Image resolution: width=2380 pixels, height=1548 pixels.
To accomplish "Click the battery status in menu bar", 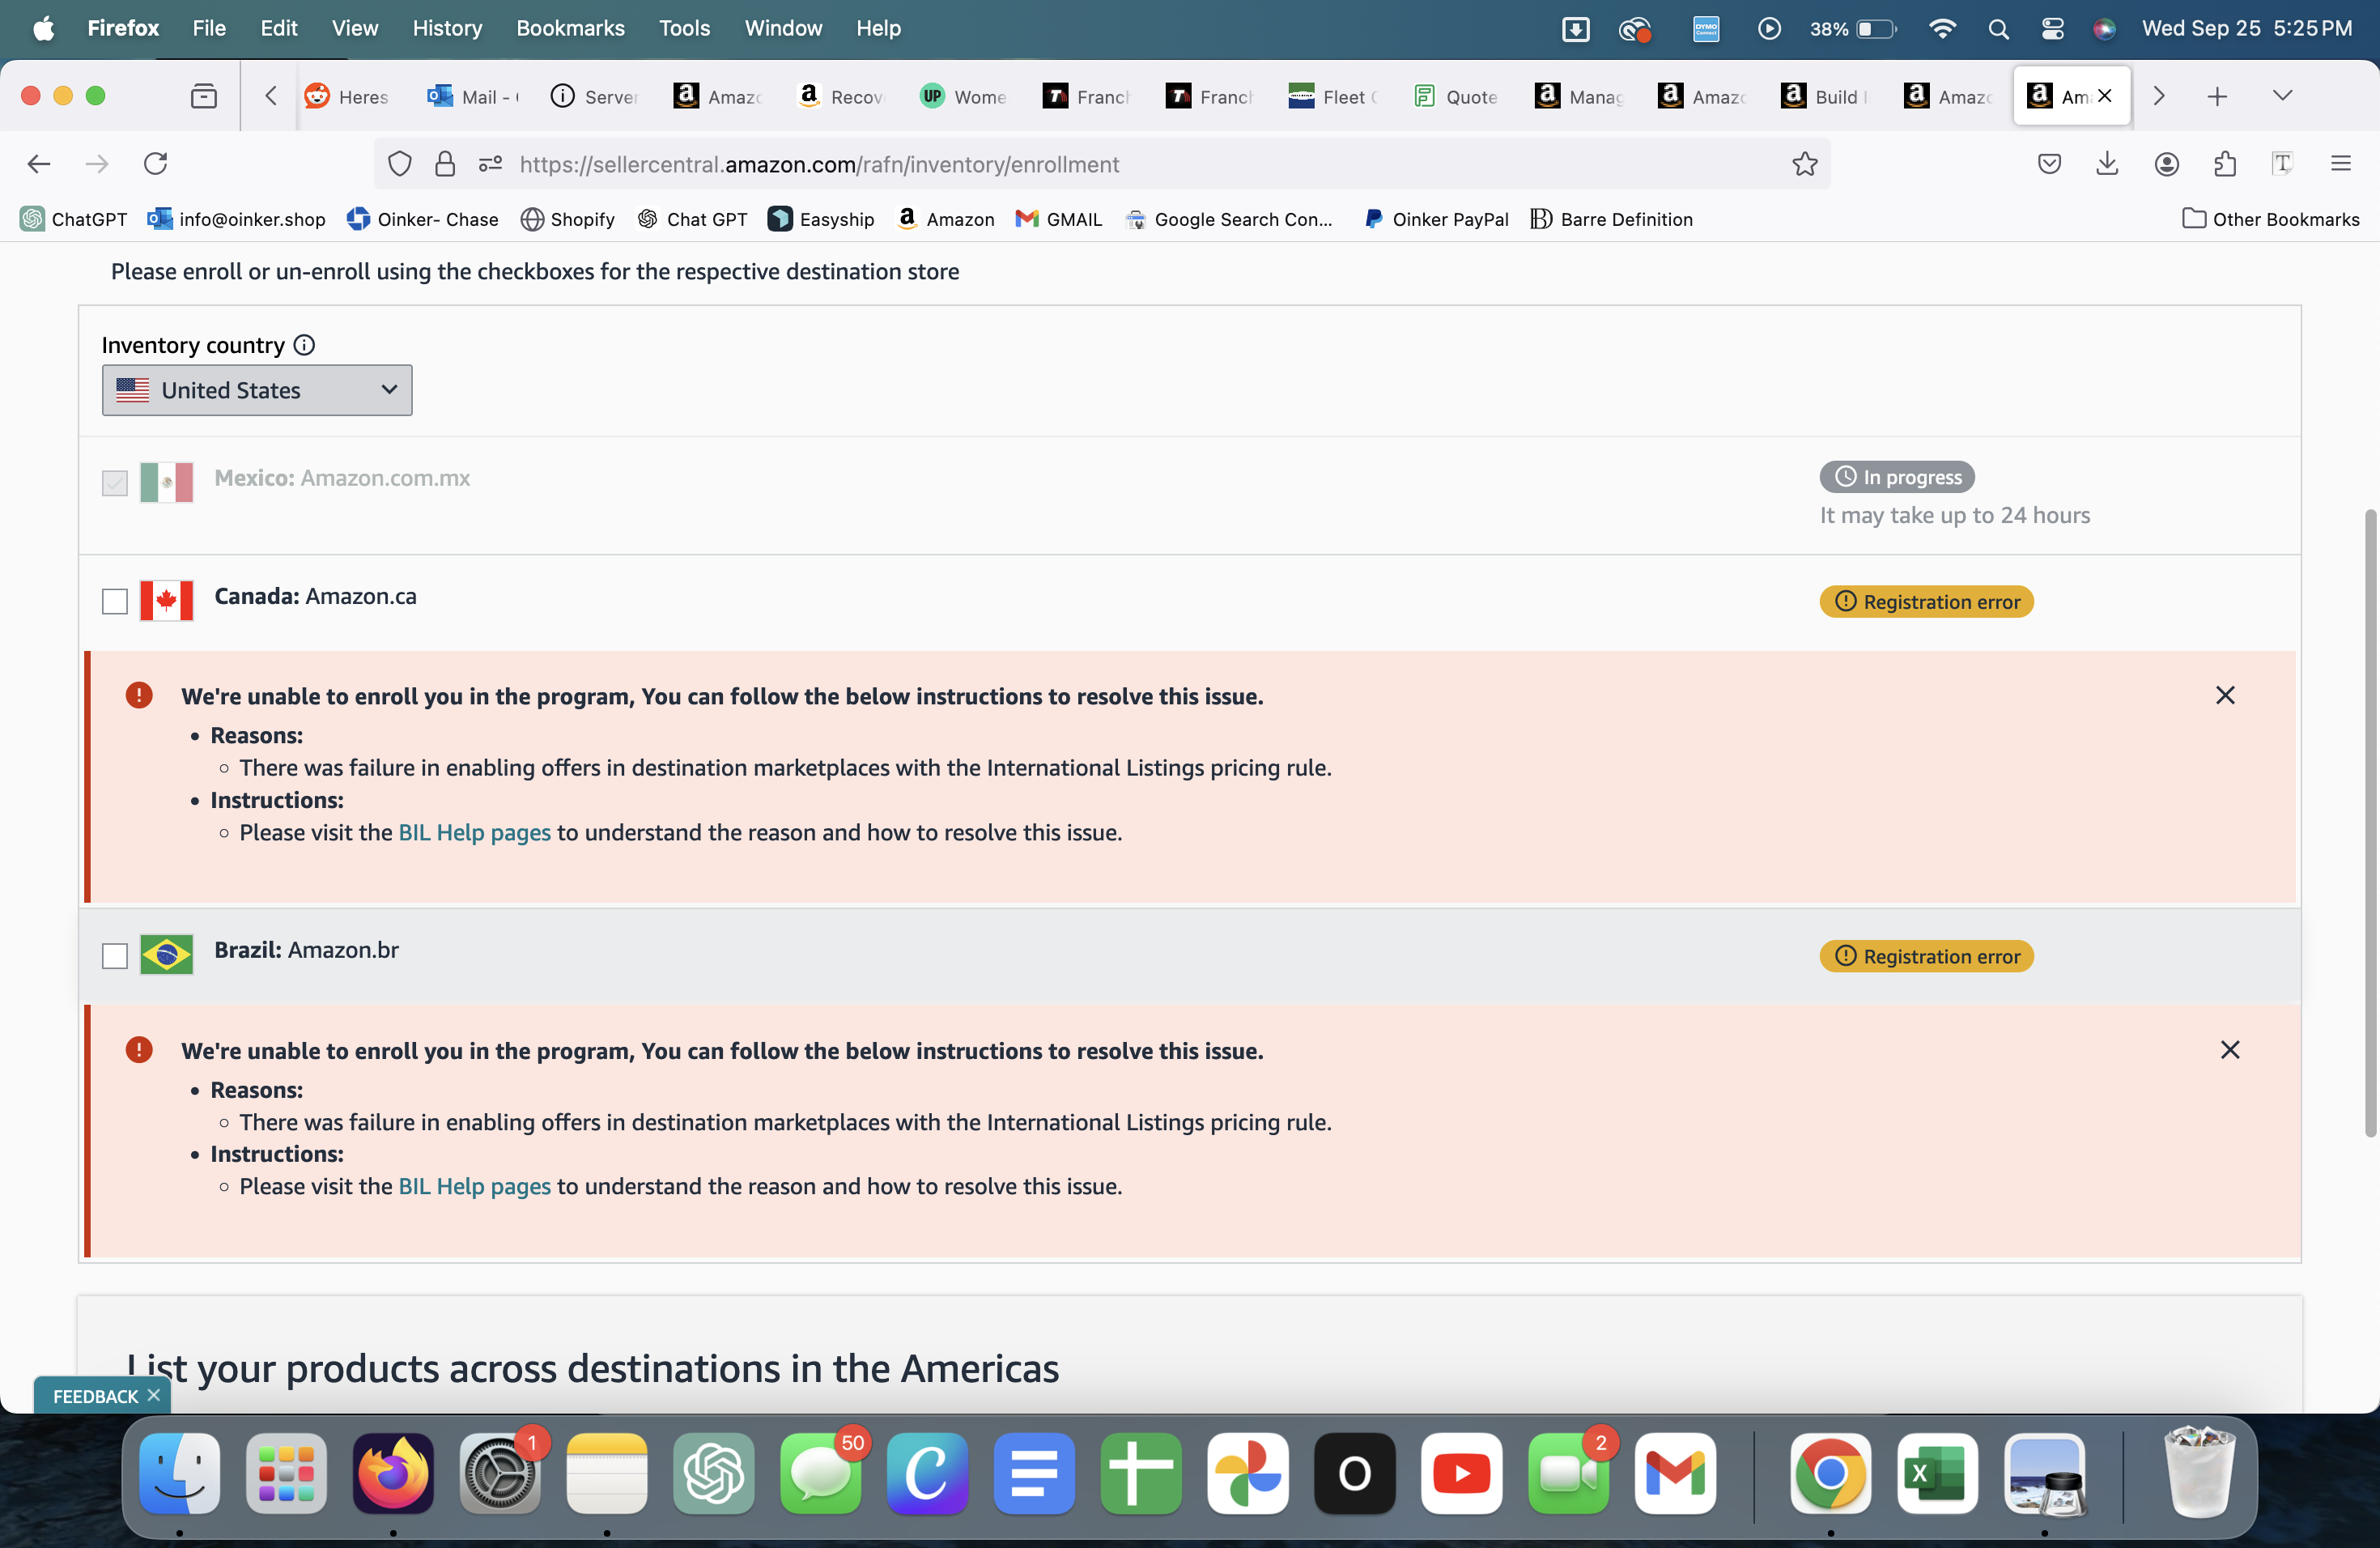I will (1853, 29).
